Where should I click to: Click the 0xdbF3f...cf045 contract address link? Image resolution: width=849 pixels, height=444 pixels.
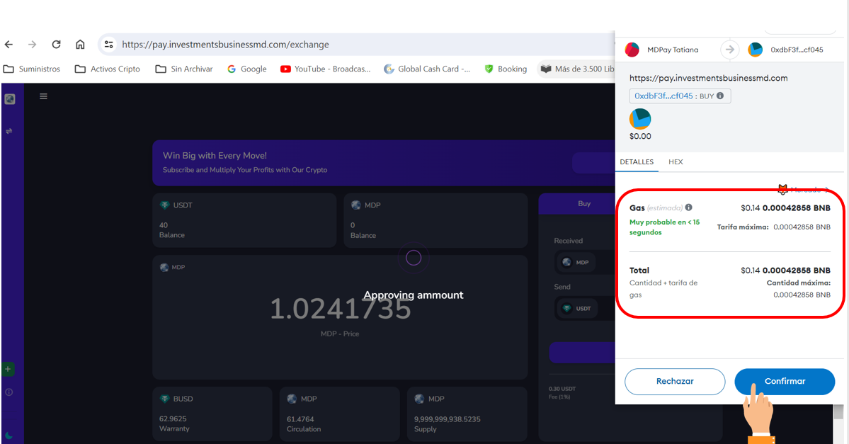[663, 96]
